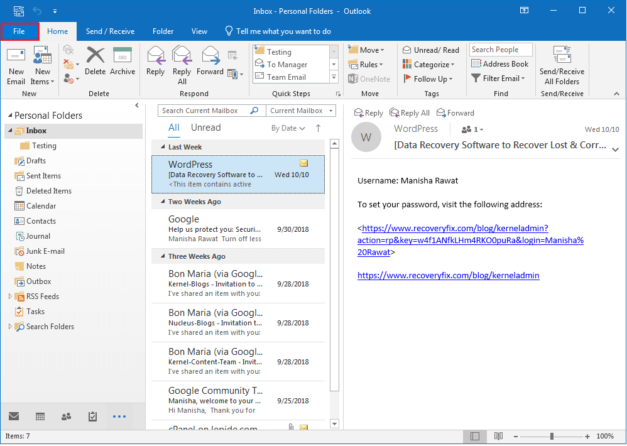Show only Unread messages
The image size is (627, 446).
[x=206, y=128]
